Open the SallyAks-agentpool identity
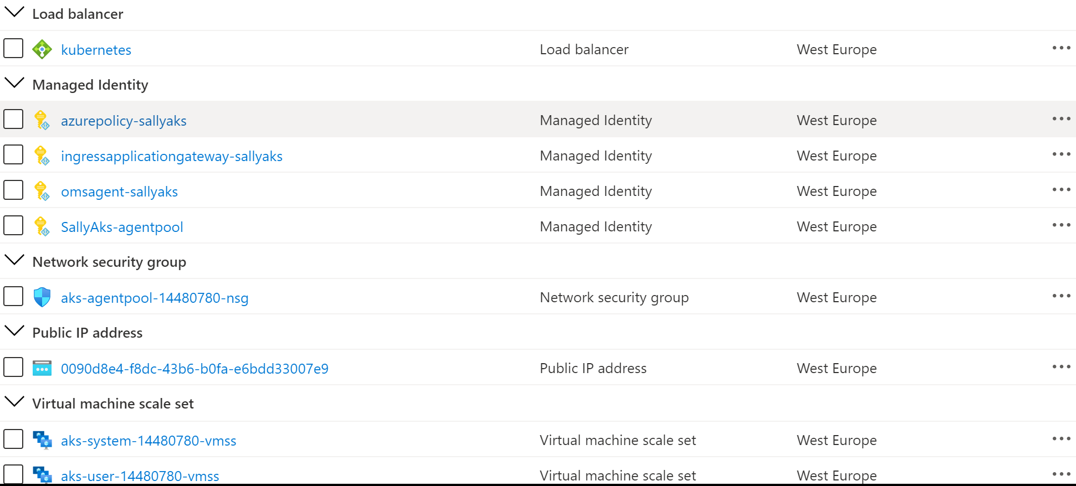The height and width of the screenshot is (486, 1076). [x=122, y=227]
